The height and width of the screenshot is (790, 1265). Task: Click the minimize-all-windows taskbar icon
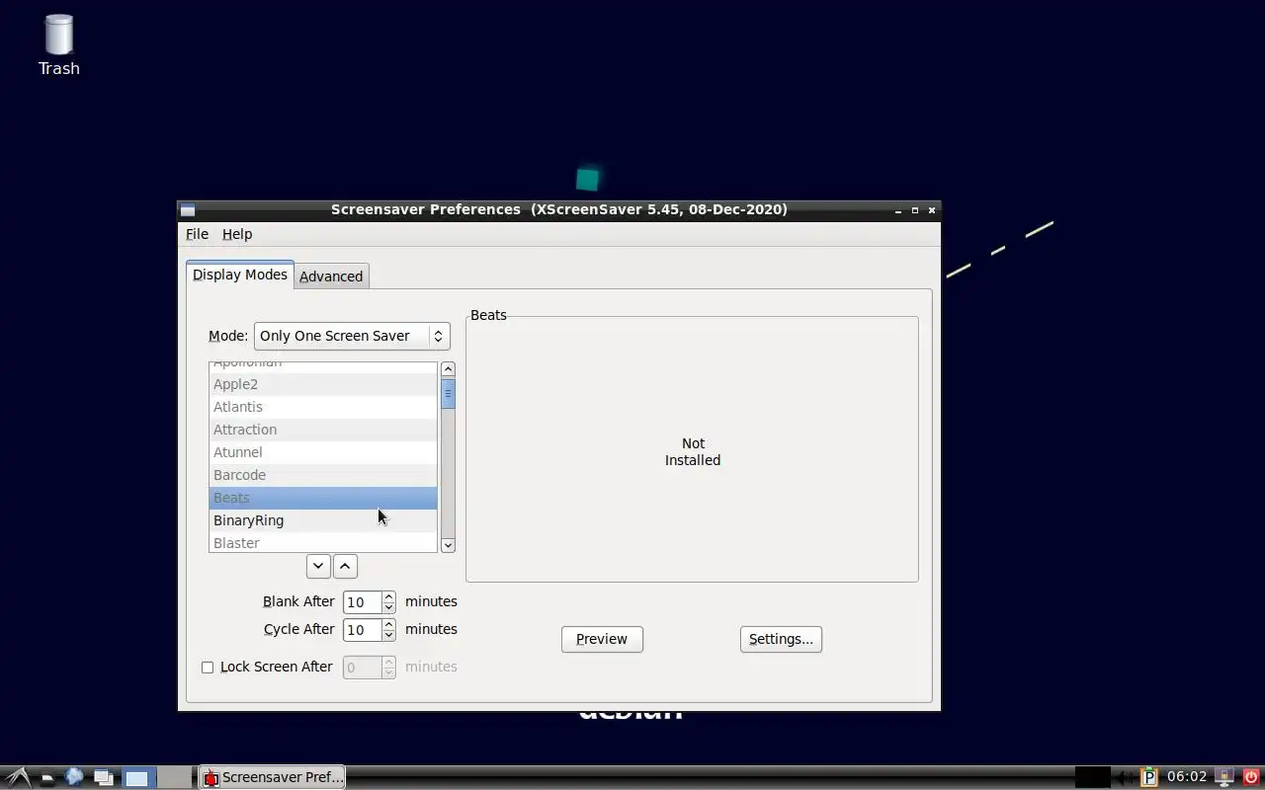pos(104,778)
